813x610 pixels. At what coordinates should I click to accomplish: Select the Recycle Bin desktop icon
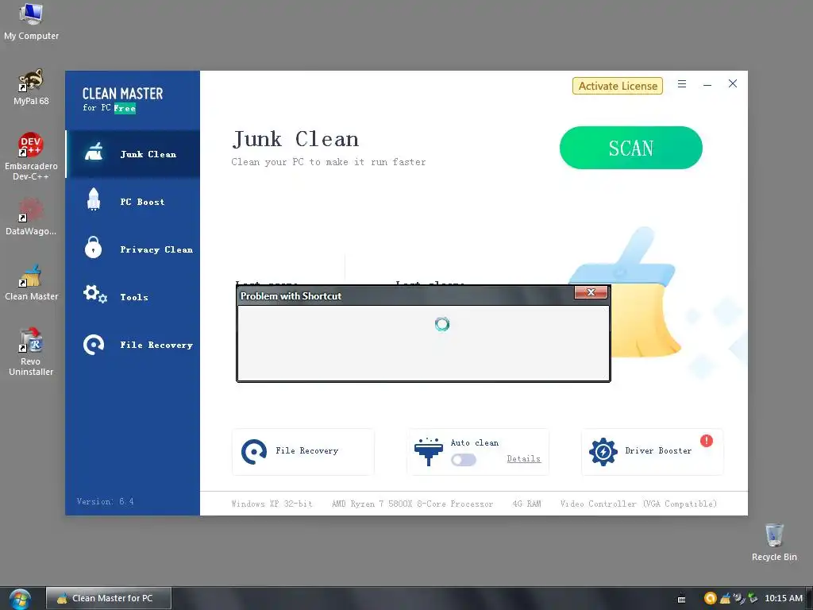coord(774,542)
